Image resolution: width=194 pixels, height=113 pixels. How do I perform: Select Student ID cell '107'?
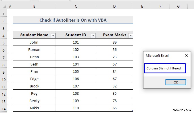click(76, 86)
